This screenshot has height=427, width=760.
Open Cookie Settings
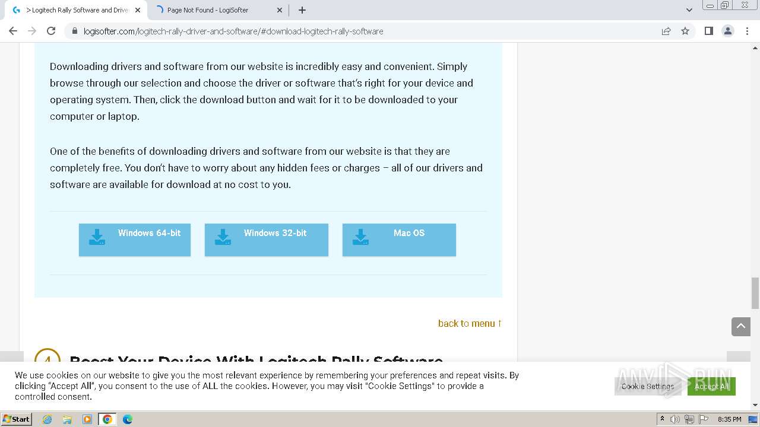pyautogui.click(x=648, y=386)
